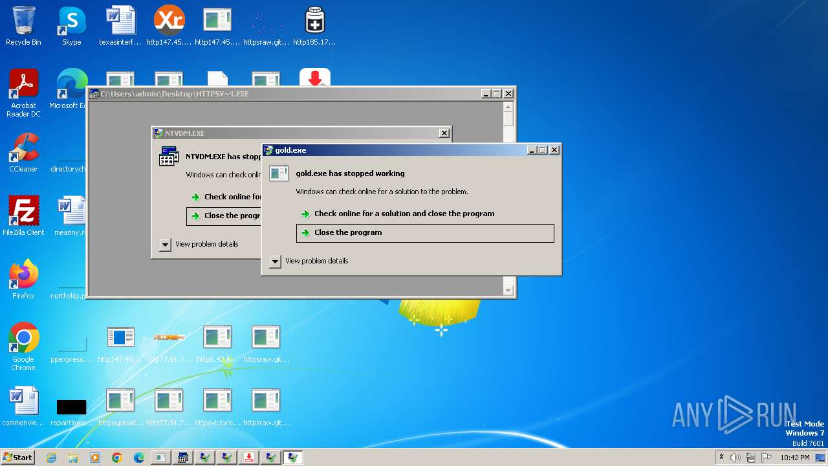Open the texasinterf Word document icon
The height and width of the screenshot is (466, 828).
120,26
